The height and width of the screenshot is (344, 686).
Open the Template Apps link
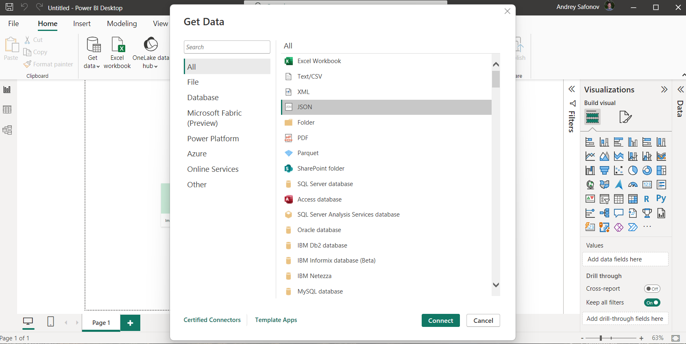(276, 320)
